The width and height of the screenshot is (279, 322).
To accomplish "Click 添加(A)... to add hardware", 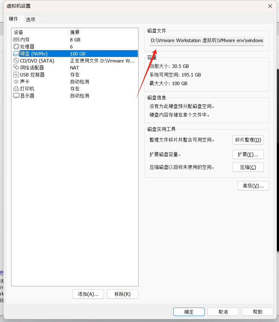I will tap(88, 294).
